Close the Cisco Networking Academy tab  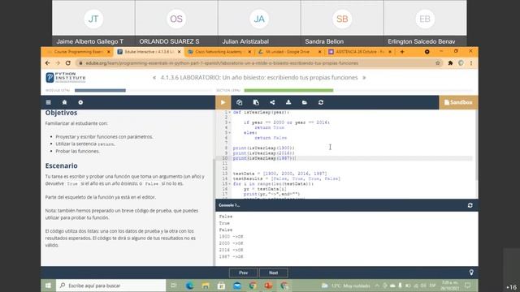[x=249, y=52]
